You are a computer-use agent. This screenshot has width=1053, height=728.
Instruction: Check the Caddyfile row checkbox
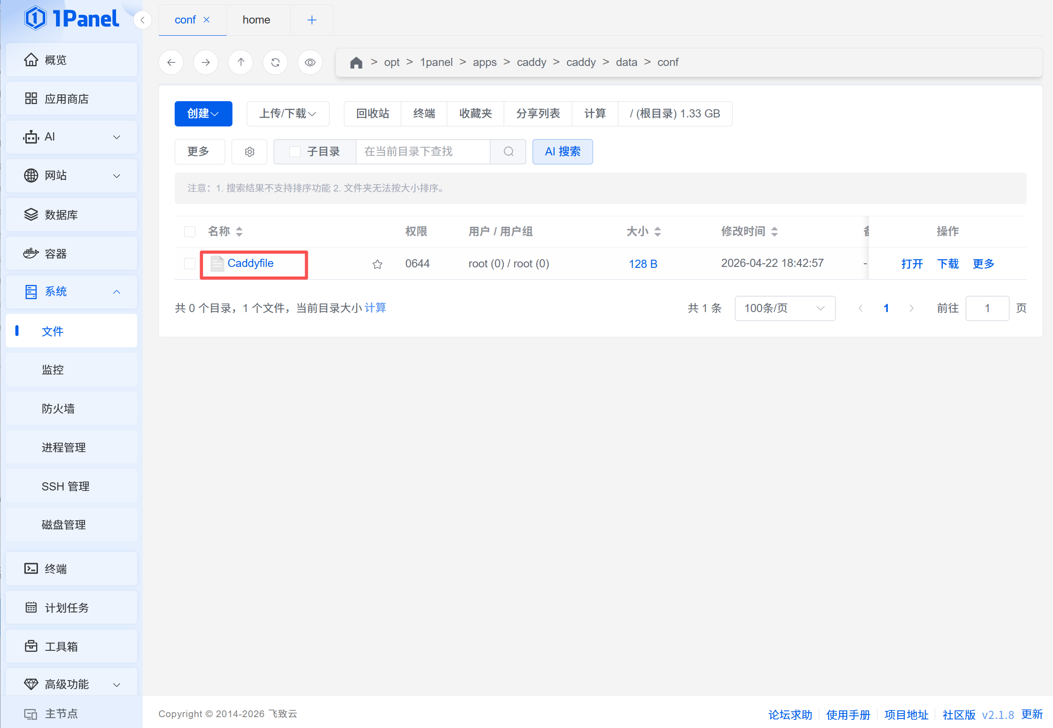[190, 264]
